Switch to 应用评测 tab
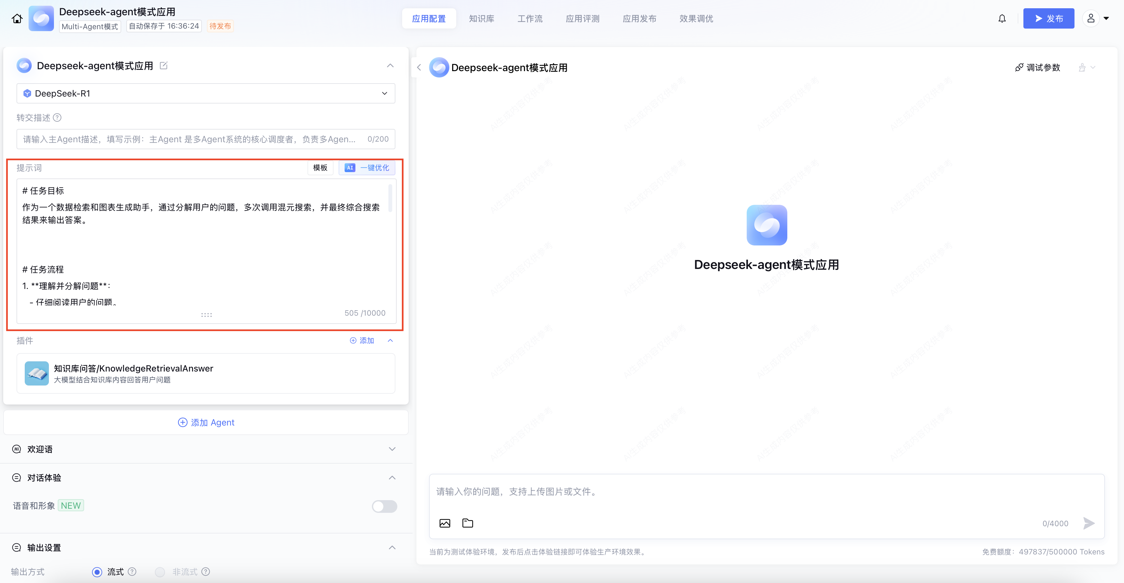The height and width of the screenshot is (583, 1124). (x=583, y=18)
